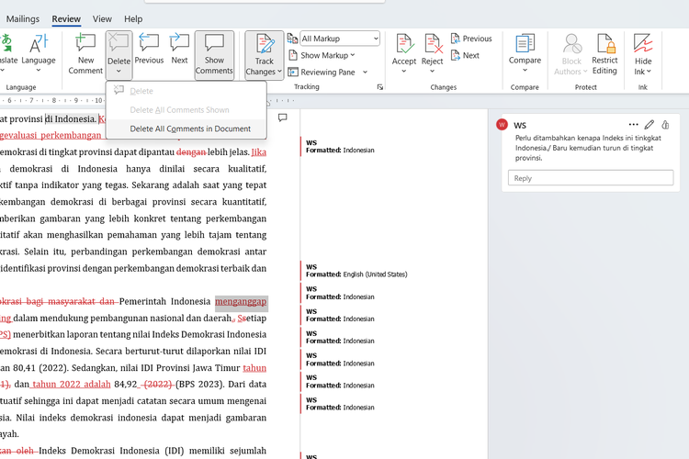This screenshot has width=689, height=459.
Task: Open the Delete comment dropdown arrow
Action: coord(119,72)
